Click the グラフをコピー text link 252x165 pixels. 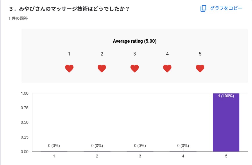[226, 8]
